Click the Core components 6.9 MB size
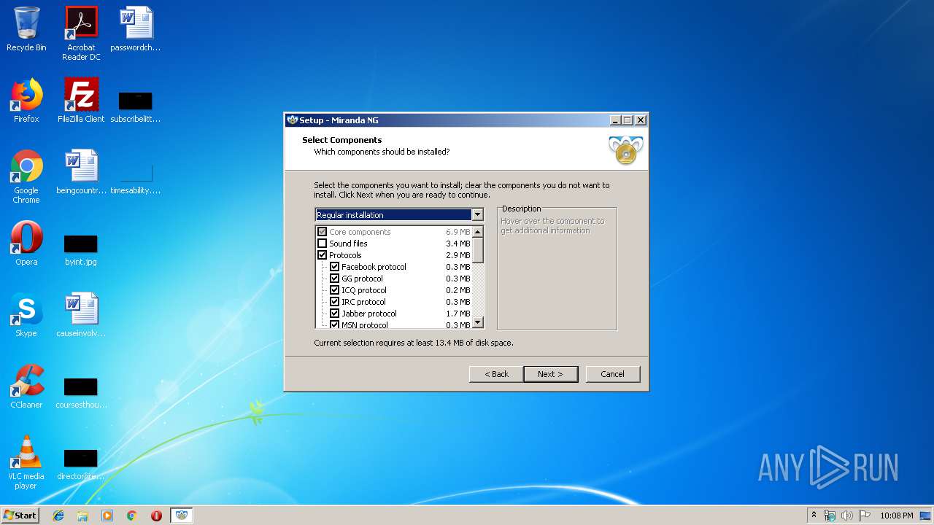This screenshot has height=525, width=934. click(x=458, y=232)
